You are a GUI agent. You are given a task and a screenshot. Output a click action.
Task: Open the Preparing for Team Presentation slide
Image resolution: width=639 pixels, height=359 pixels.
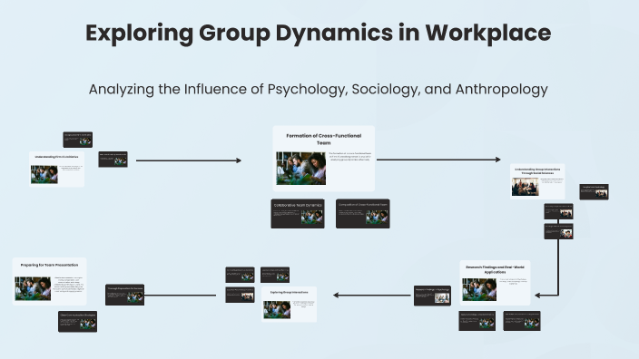tap(49, 281)
